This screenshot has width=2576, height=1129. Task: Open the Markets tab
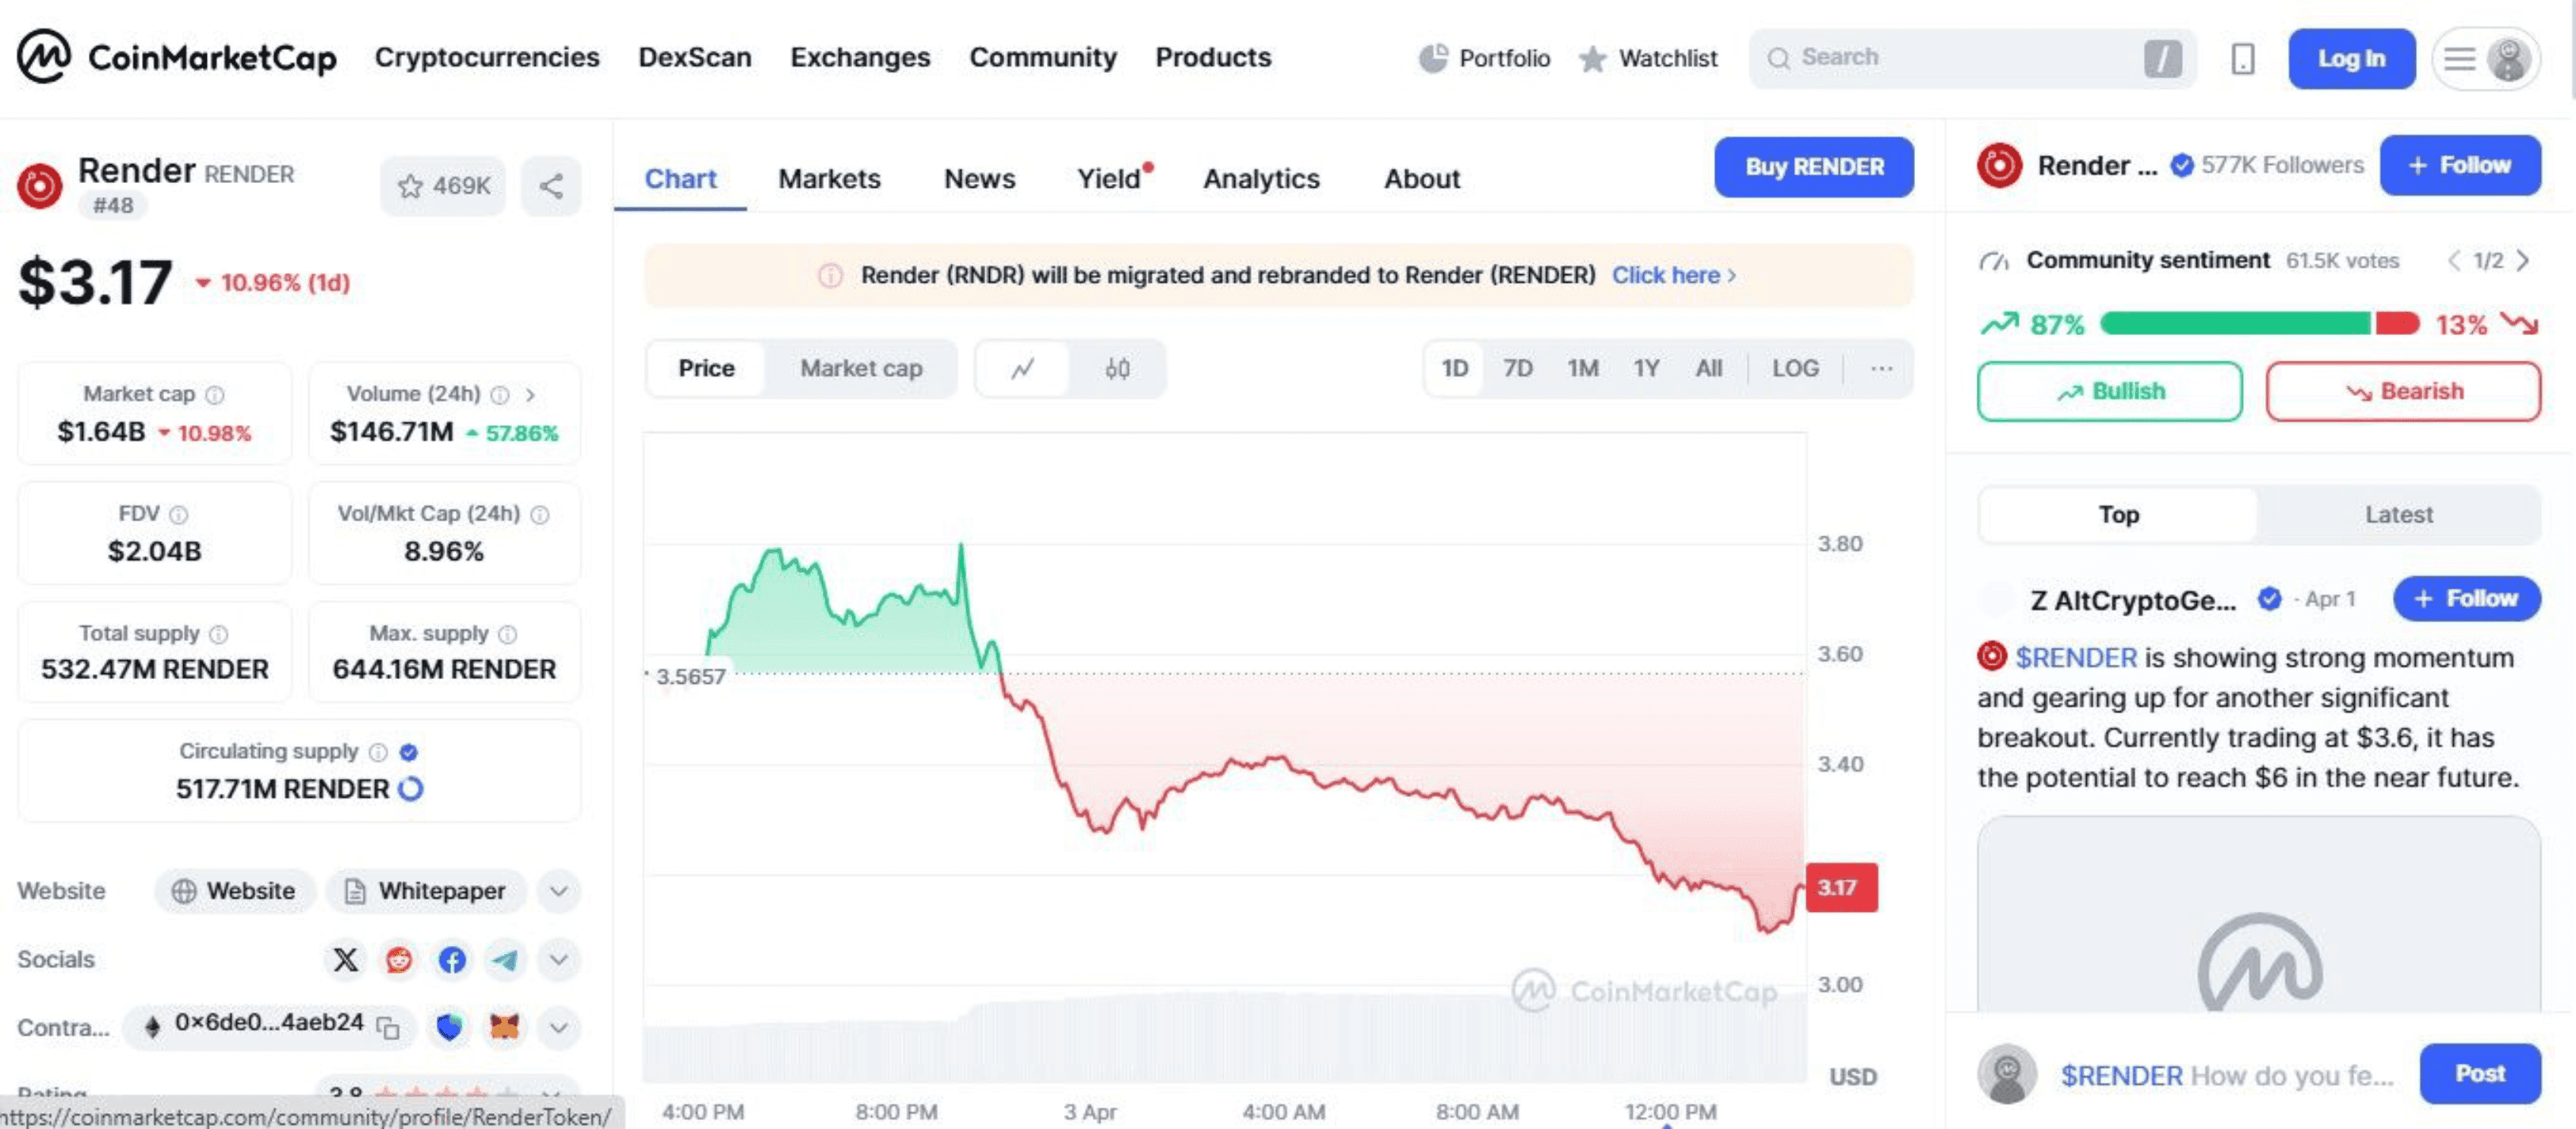(829, 179)
